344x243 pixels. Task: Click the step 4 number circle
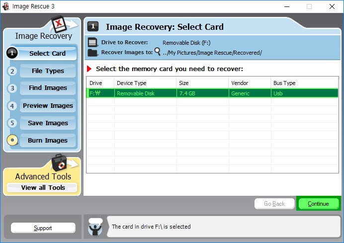[12, 106]
